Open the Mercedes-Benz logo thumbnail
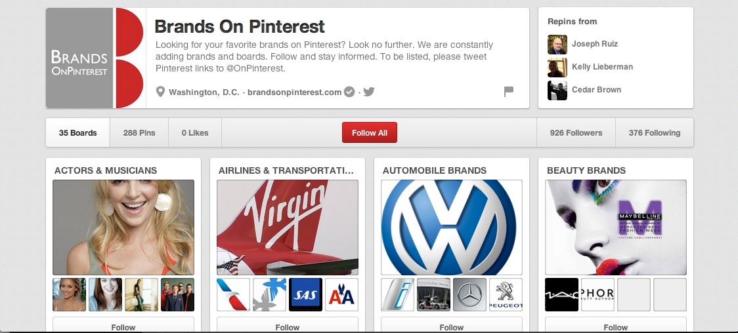The width and height of the screenshot is (738, 333). pos(470,294)
